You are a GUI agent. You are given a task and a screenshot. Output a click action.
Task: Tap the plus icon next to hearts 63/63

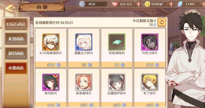[139, 4]
